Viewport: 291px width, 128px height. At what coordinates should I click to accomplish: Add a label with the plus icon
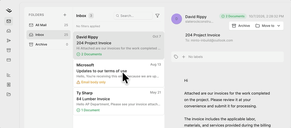(184, 57)
